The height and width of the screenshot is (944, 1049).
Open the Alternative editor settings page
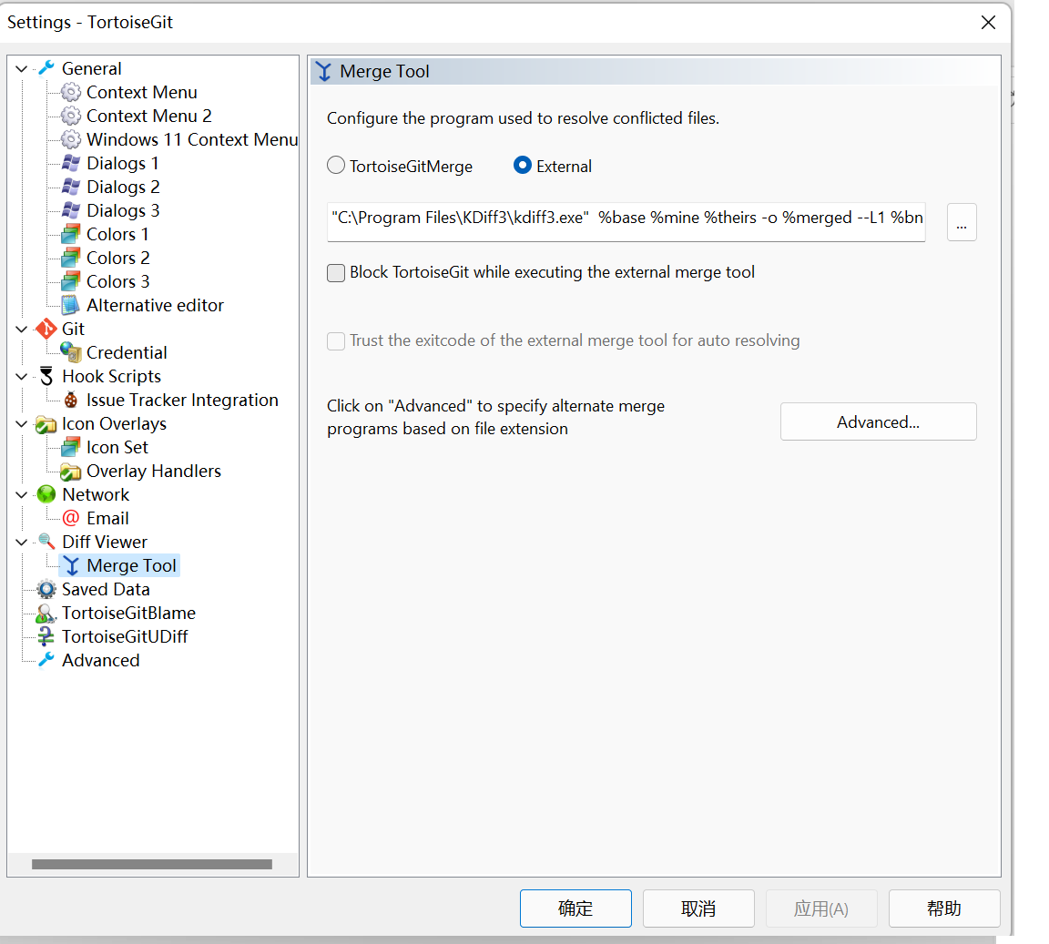coord(155,305)
